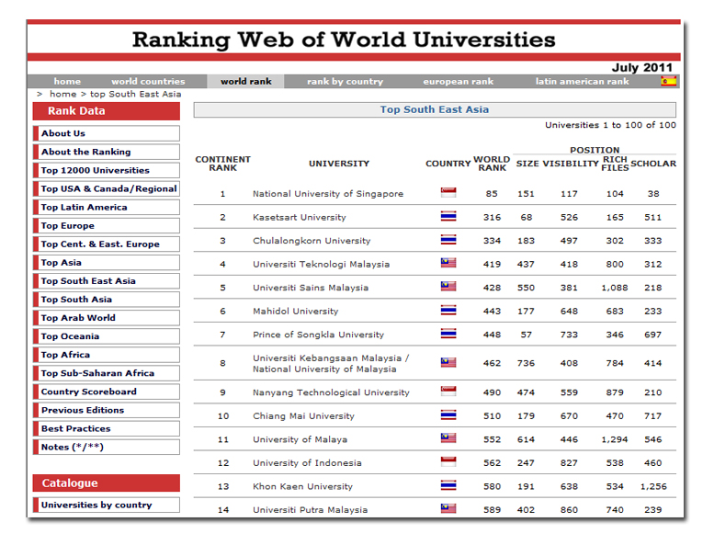This screenshot has height=545, width=714.
Task: Open Universiti Putra Malaysia link
Action: (310, 509)
